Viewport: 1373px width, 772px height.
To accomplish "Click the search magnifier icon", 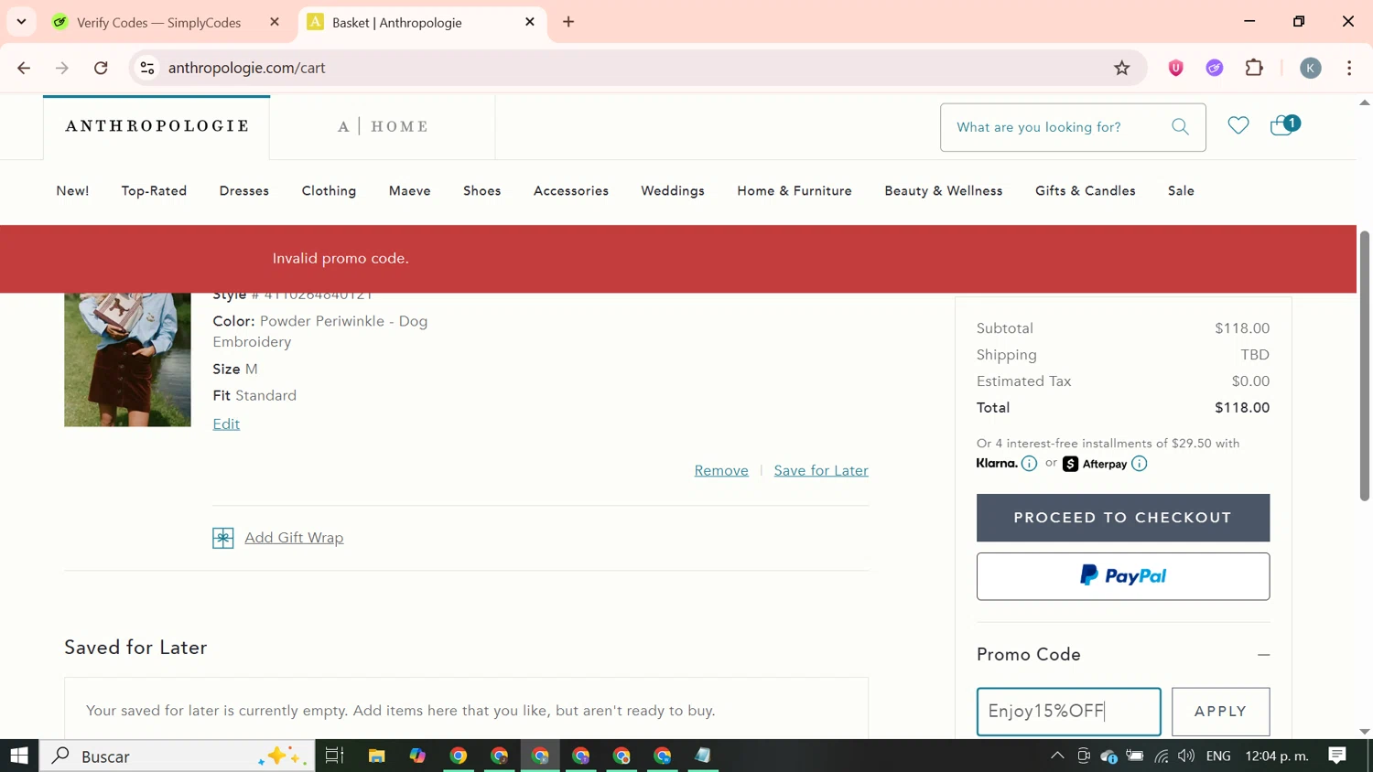I will tap(1180, 127).
